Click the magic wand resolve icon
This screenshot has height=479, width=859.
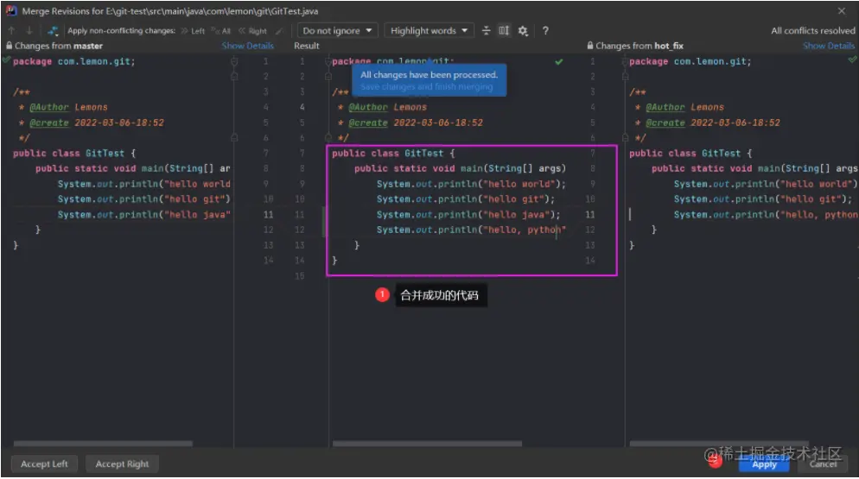[x=279, y=31]
